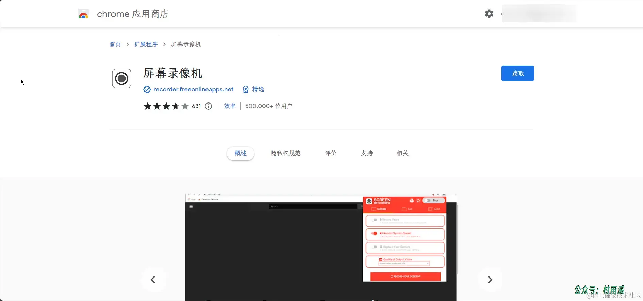Click the 屏幕录像机 extension icon
The width and height of the screenshot is (643, 301).
pos(121,78)
